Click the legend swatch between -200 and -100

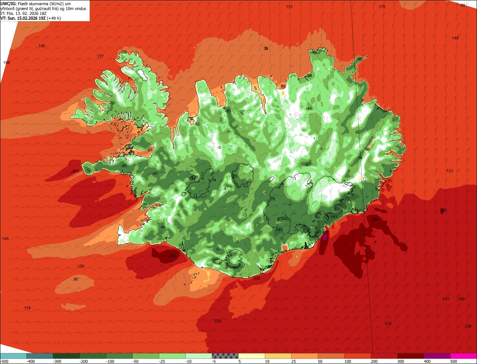pos(93,356)
